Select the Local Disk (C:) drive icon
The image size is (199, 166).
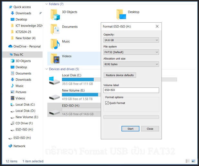pos(54,80)
